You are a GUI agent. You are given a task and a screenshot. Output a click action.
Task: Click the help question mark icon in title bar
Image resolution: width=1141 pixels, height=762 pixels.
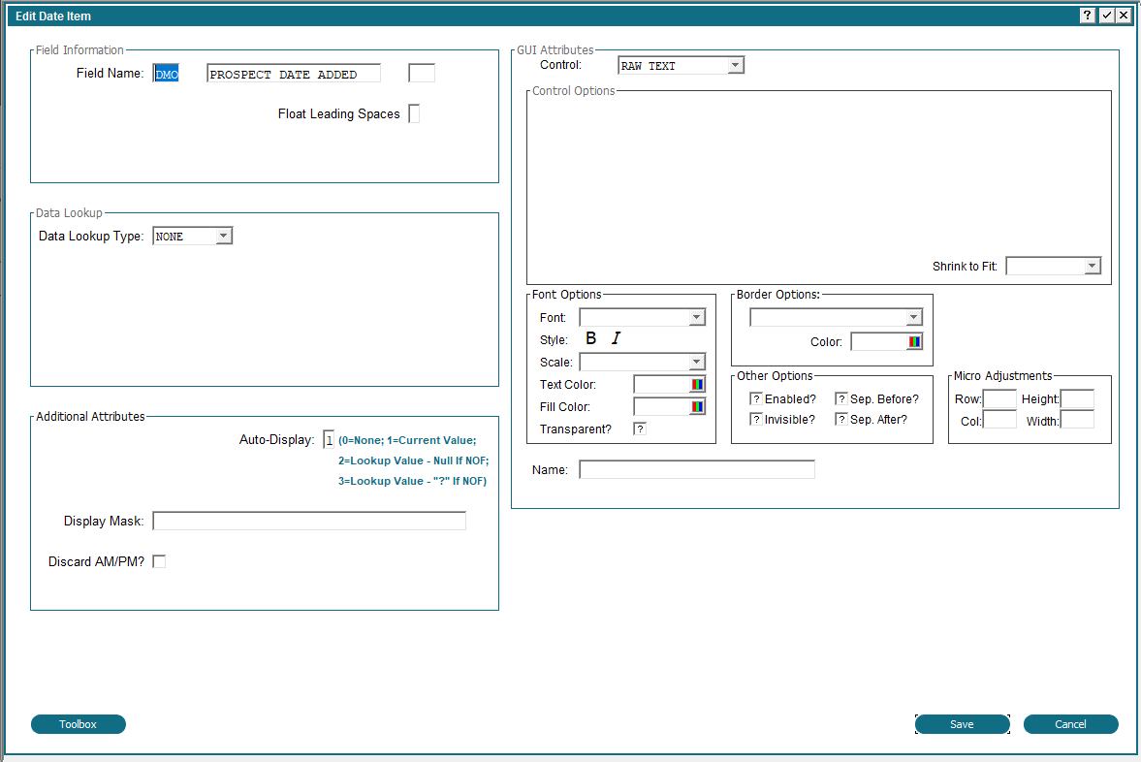[1087, 16]
